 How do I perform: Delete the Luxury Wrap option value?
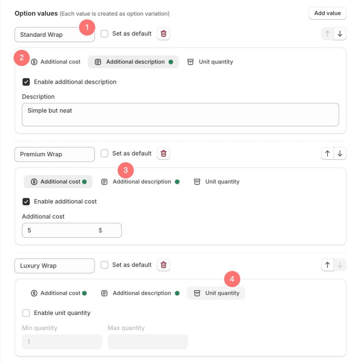pyautogui.click(x=164, y=265)
